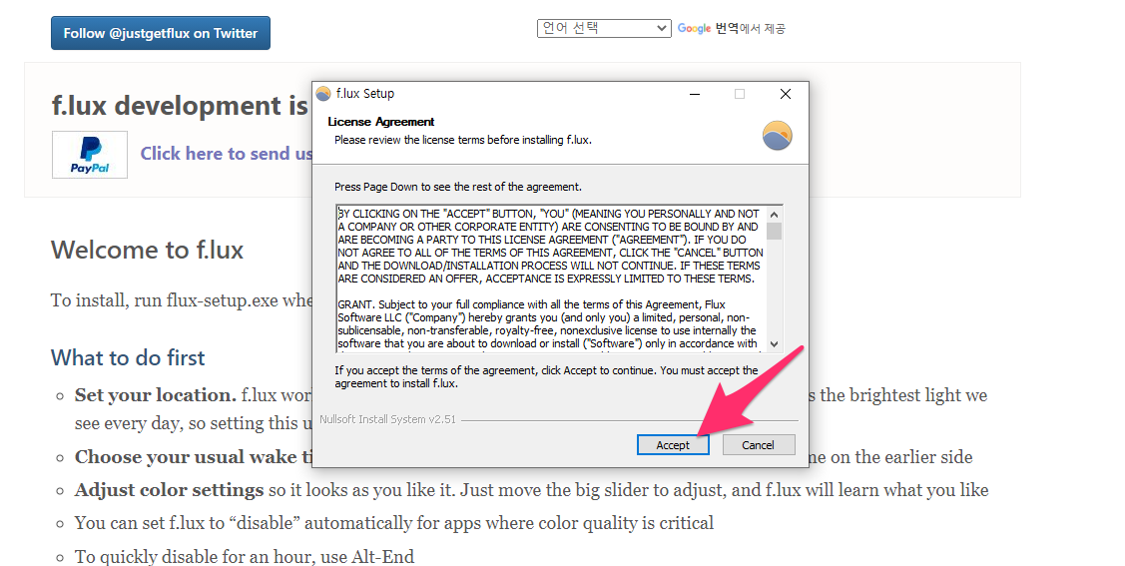This screenshot has height=566, width=1125.
Task: Click the 'f.lux development is' heading
Action: click(180, 106)
